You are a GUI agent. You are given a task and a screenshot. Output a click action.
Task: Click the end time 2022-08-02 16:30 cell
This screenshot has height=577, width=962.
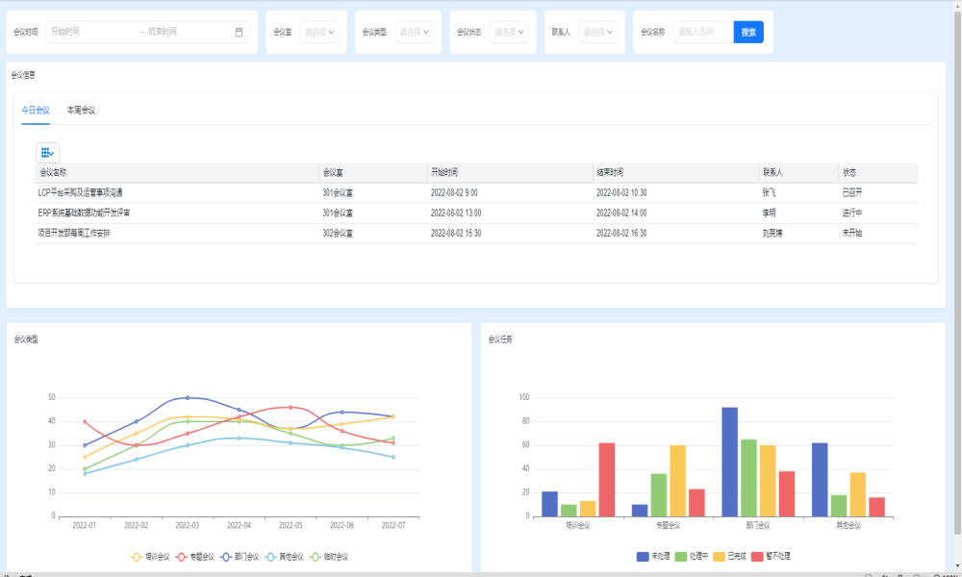coord(621,233)
